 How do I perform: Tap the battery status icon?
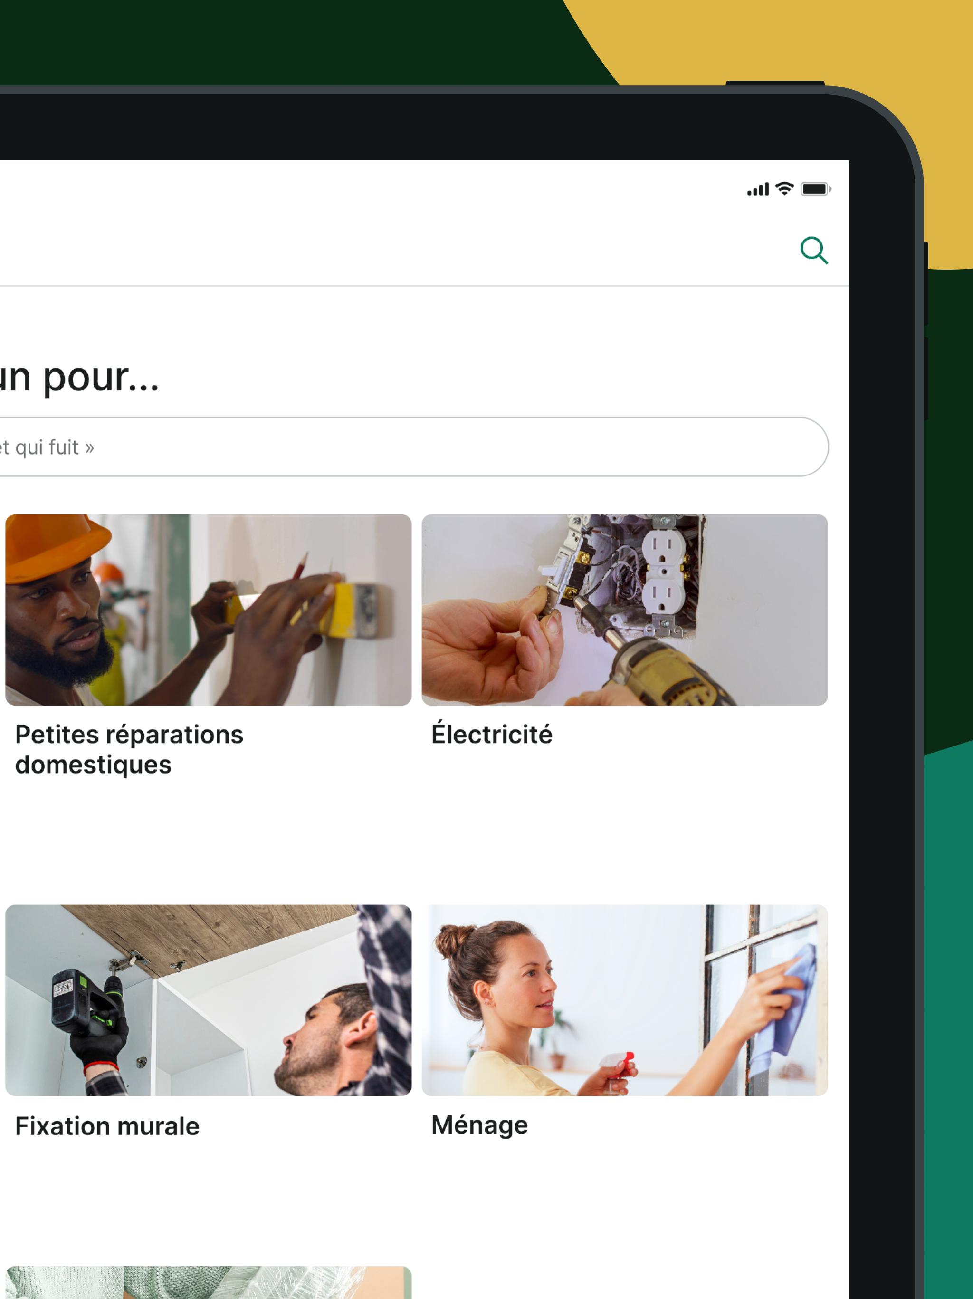(816, 189)
